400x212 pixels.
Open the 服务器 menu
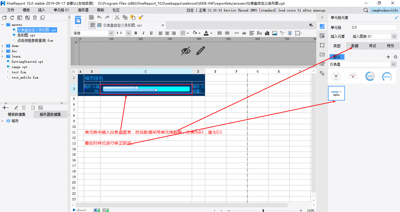pos(83,10)
